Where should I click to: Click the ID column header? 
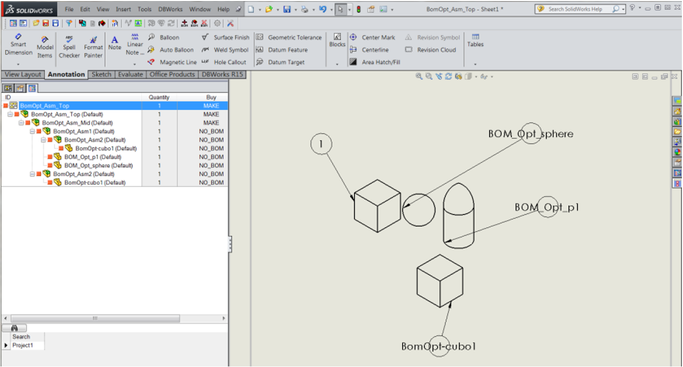pos(71,97)
